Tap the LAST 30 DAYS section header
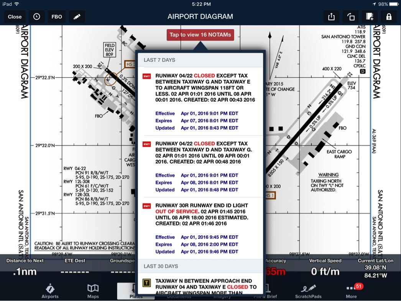Screen dimensions: 401x301 coord(200,266)
